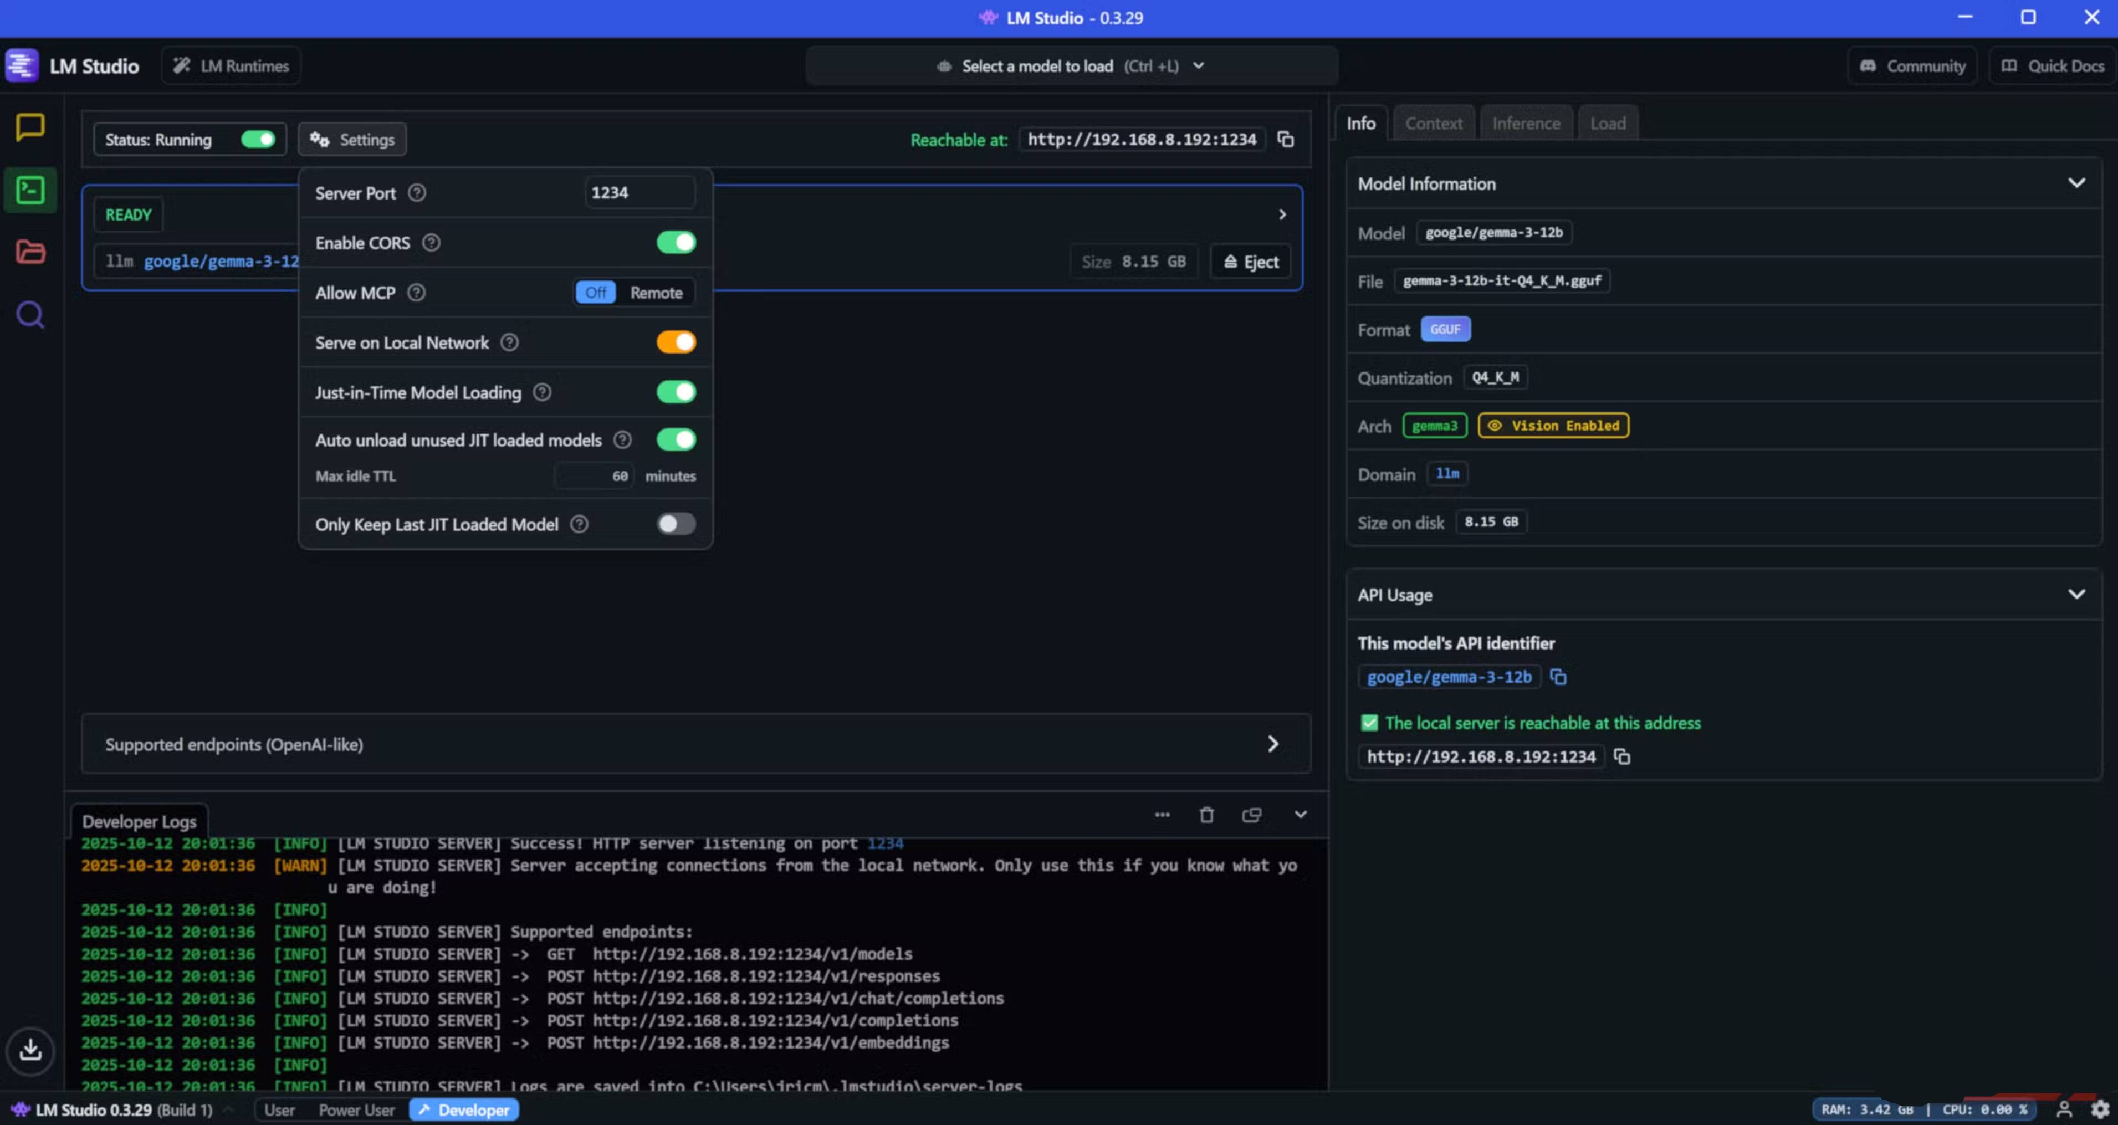Screen dimensions: 2118x1125
Task: Open the Downloads icon in sidebar
Action: (x=30, y=1050)
